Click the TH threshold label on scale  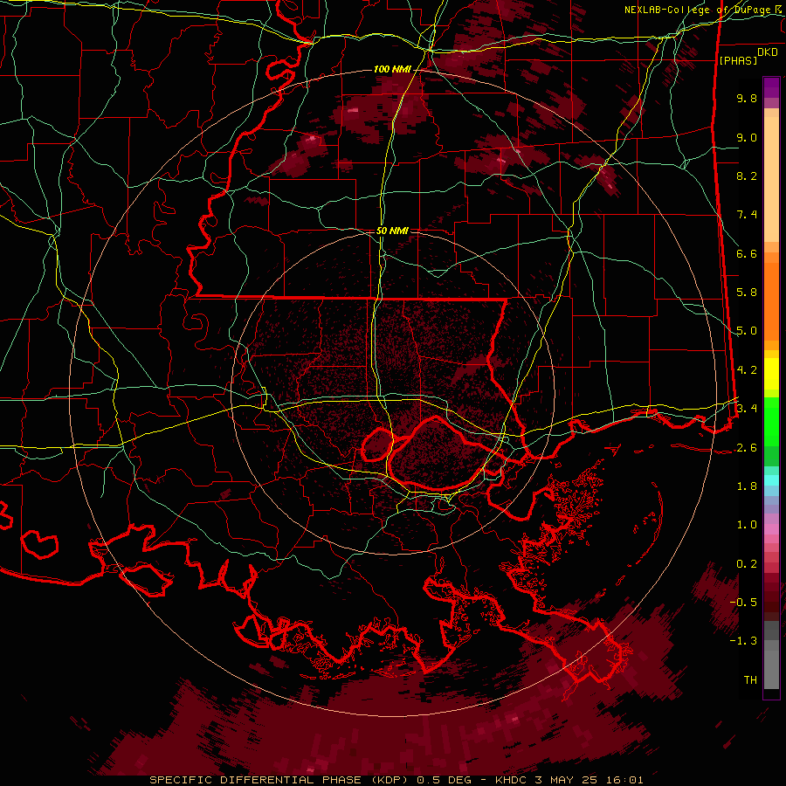click(x=750, y=680)
